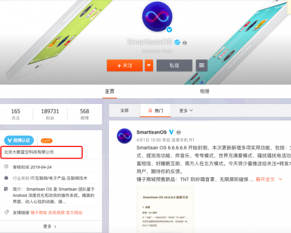Open the 4月1日 10:00 post timestamp
The width and height of the screenshot is (291, 233).
(x=148, y=140)
